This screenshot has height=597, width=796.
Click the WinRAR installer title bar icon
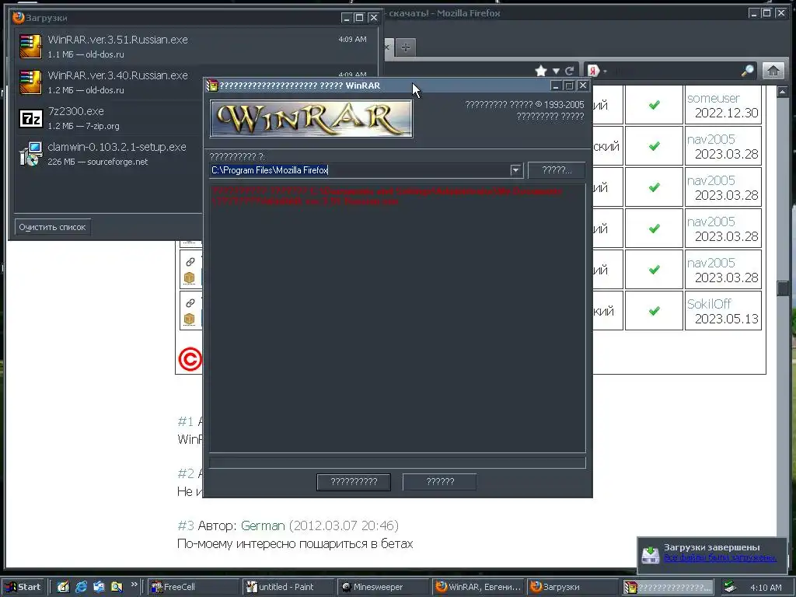tap(212, 86)
